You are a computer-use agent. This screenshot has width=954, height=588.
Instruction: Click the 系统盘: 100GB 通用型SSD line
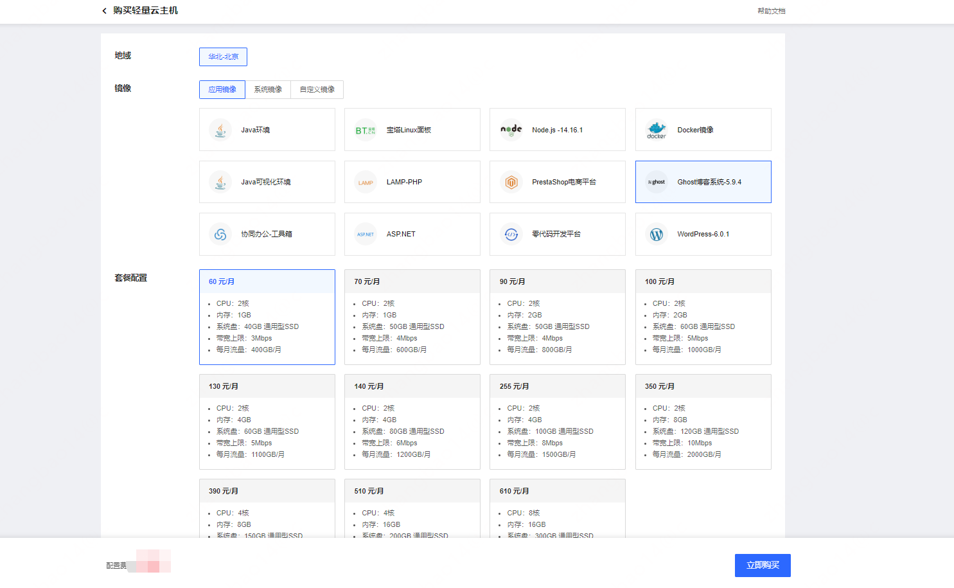551,431
